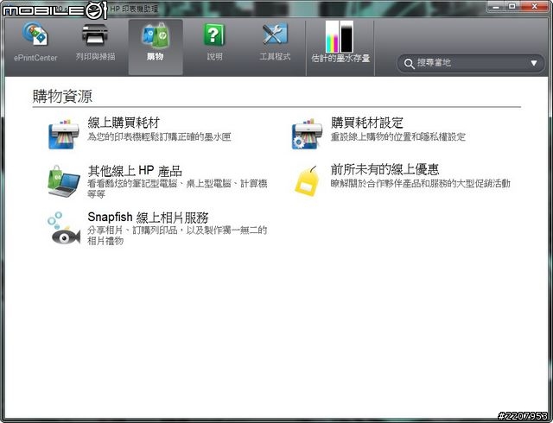Click the 購買耗材設定 printer gear icon
The image size is (553, 423).
pos(307,134)
